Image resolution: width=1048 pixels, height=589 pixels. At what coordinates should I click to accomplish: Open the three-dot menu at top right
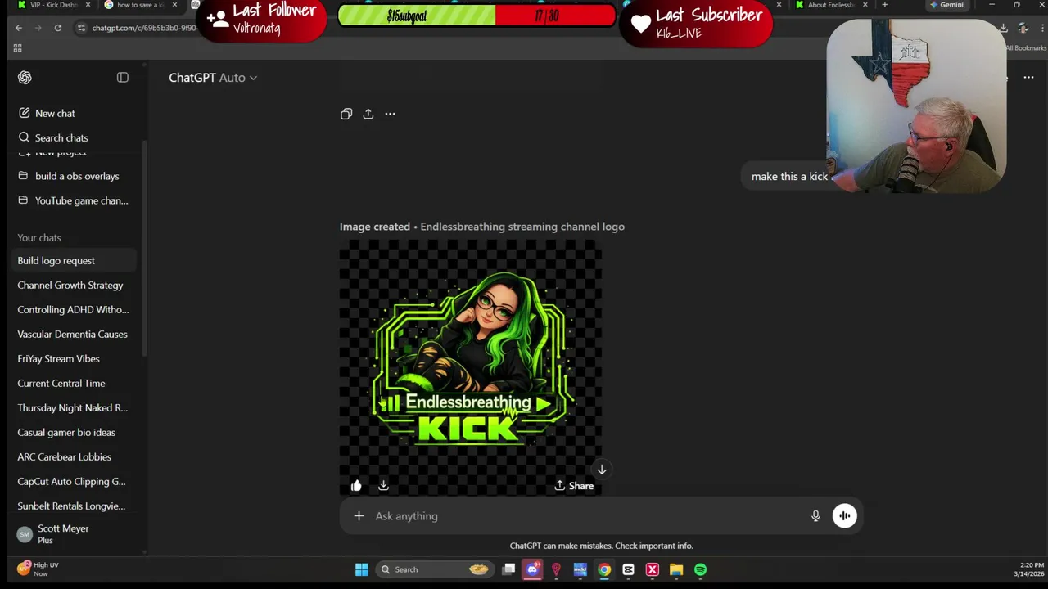[x=1029, y=78]
